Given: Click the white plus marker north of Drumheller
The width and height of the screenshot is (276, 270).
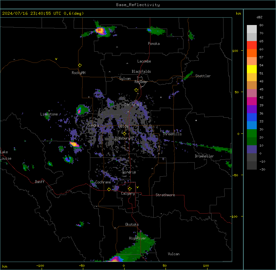Looking at the screenshot, I should pyautogui.click(x=196, y=120).
